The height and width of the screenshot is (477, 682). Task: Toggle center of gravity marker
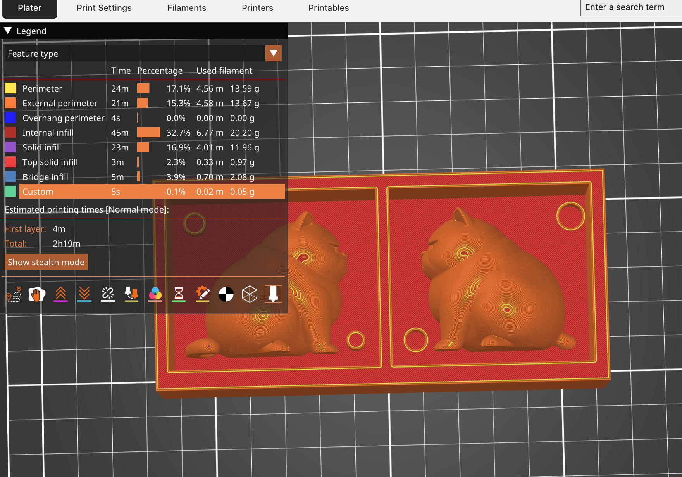226,294
